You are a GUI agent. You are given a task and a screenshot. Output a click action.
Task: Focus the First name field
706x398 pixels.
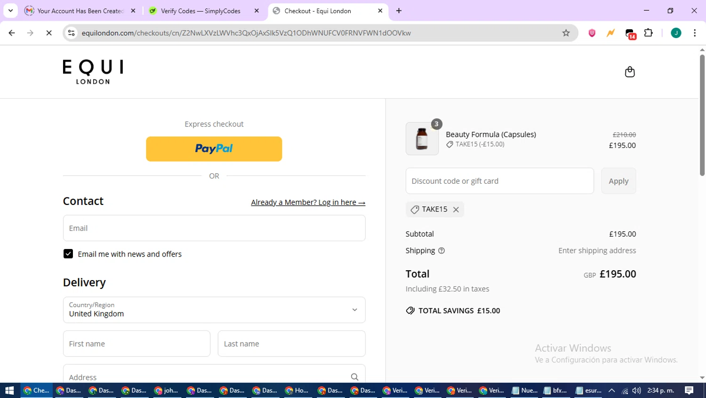click(x=136, y=343)
